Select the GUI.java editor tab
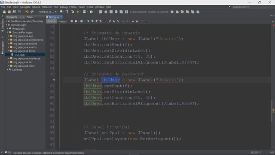This screenshot has width=275, height=155. pyautogui.click(x=54, y=17)
